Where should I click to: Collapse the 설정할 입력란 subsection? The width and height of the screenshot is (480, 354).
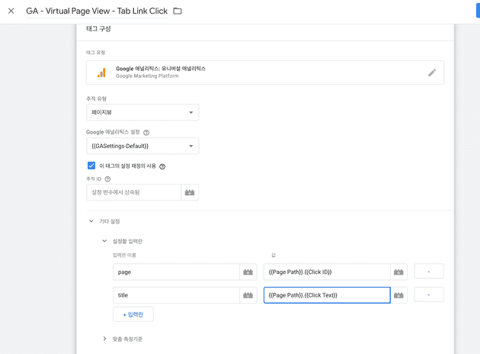coord(104,241)
